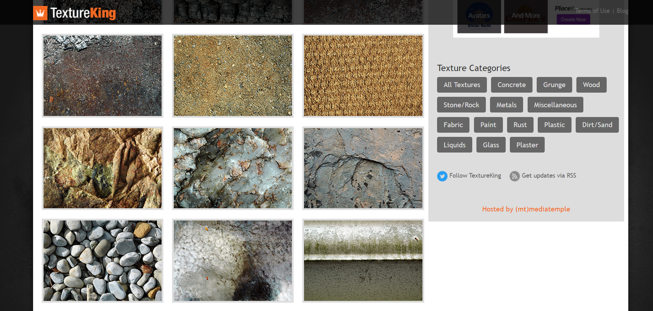The width and height of the screenshot is (653, 311).
Task: Click the Avatars ad thumbnail
Action: pos(479,16)
